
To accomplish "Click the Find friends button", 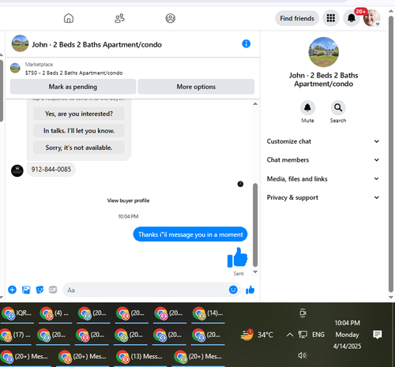I will (x=297, y=18).
